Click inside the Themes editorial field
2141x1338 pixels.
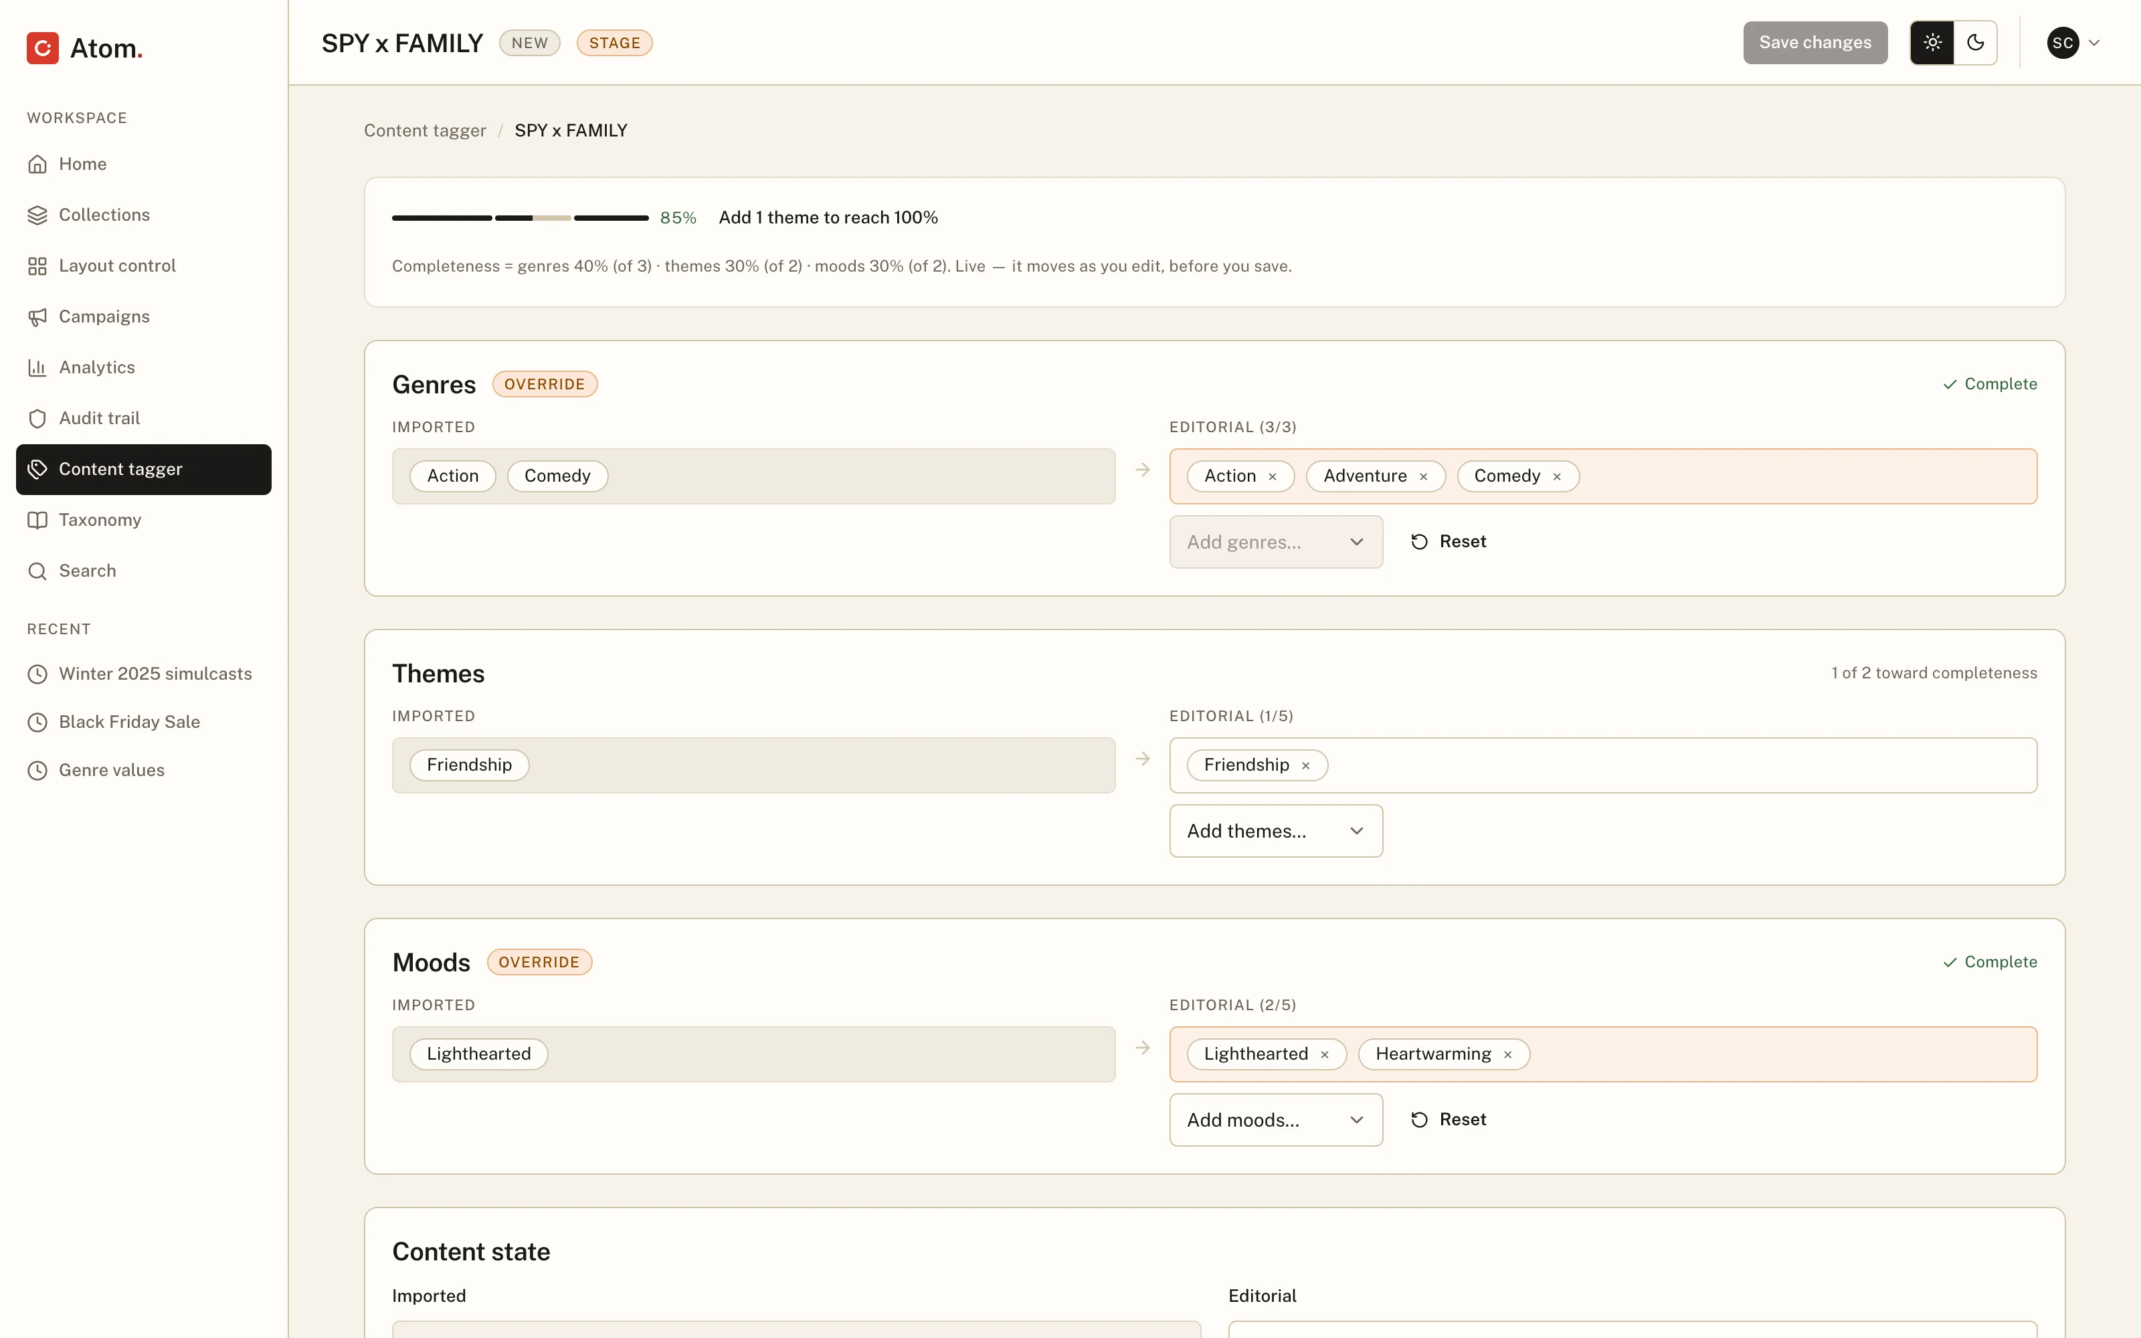1603,765
